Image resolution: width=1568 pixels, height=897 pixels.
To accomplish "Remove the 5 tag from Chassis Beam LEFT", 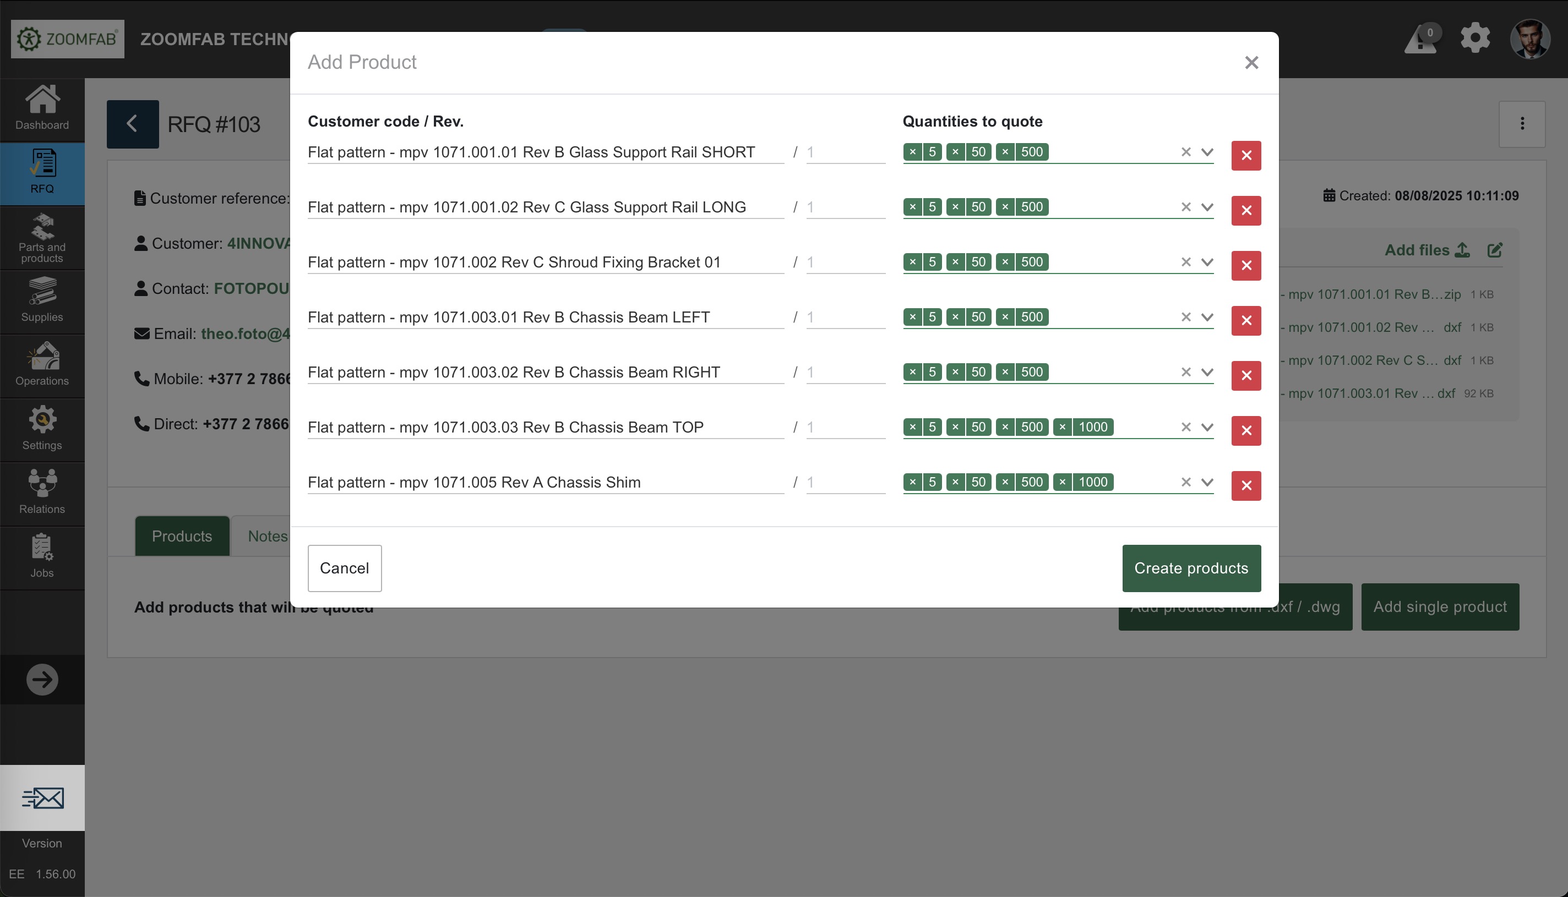I will pos(912,316).
